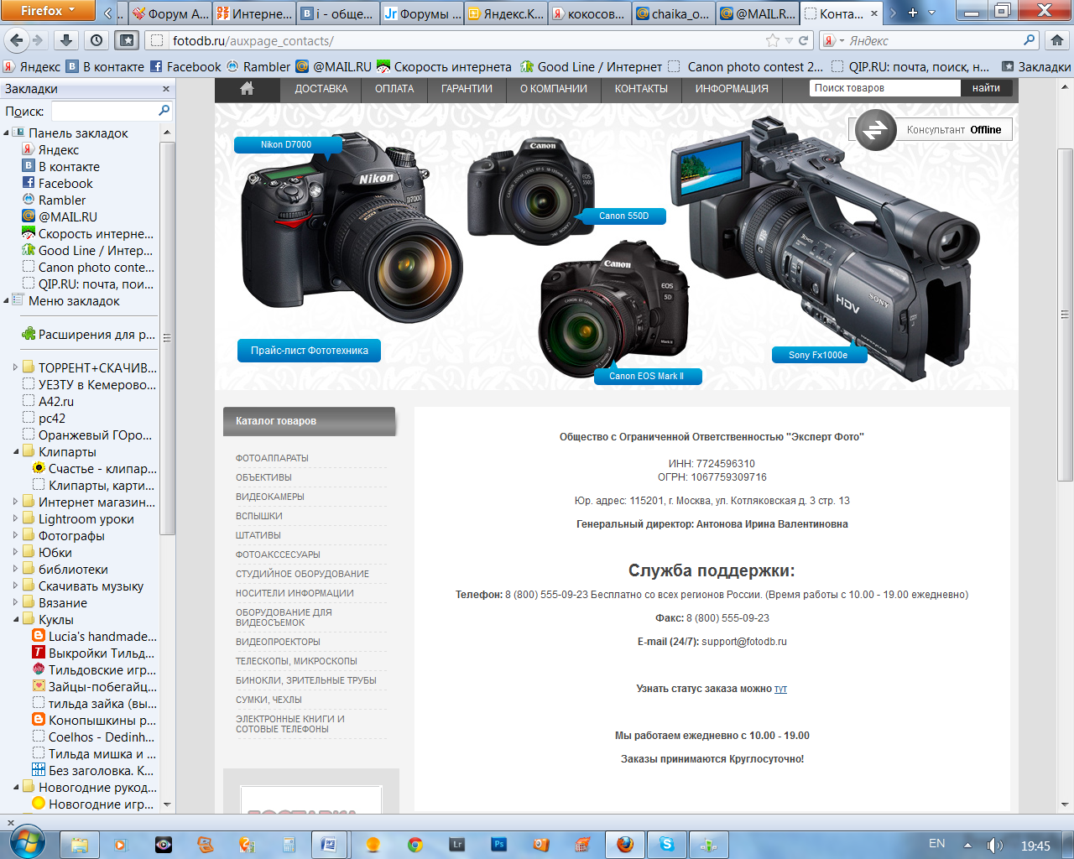The height and width of the screenshot is (859, 1074).
Task: Click the Windows Start button
Action: pyautogui.click(x=26, y=842)
